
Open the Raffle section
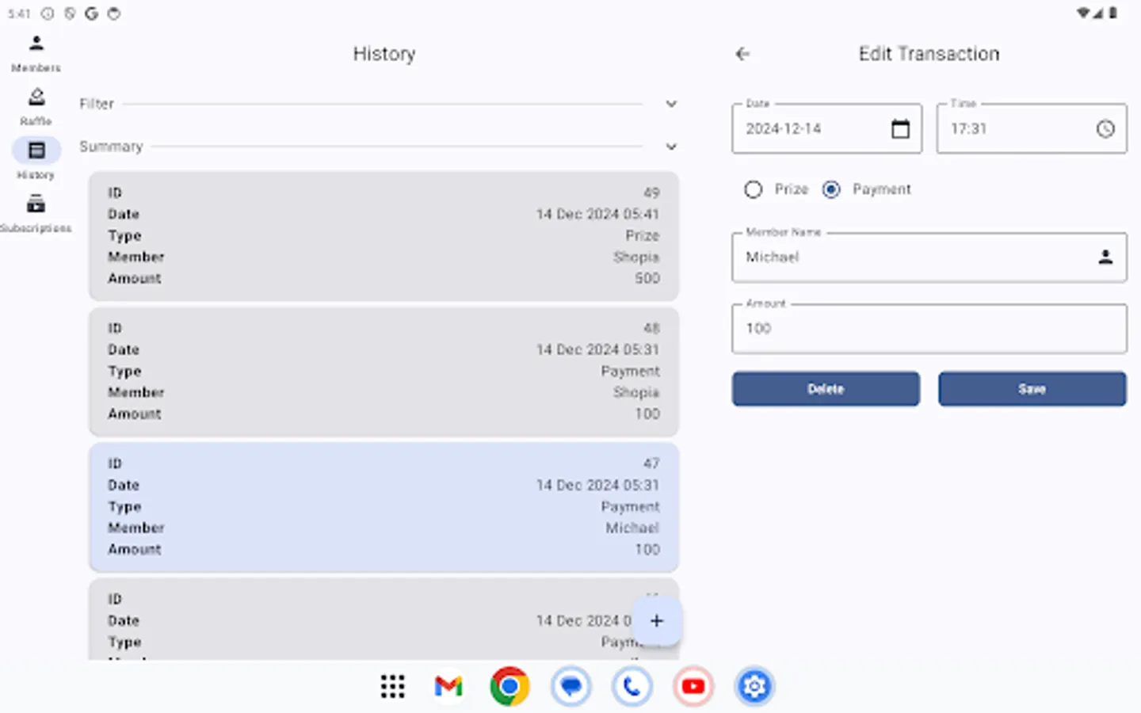(36, 107)
